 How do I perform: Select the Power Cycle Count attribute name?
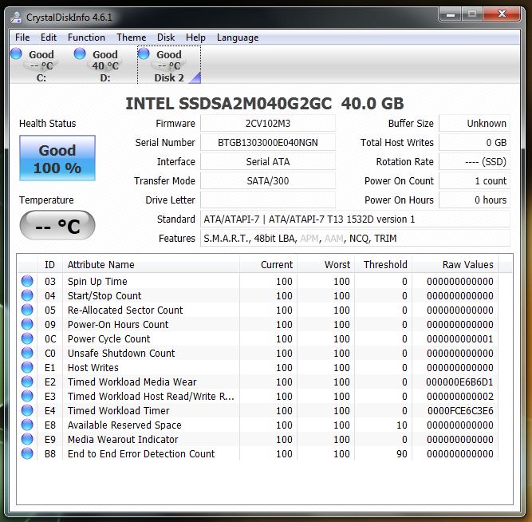pyautogui.click(x=108, y=338)
